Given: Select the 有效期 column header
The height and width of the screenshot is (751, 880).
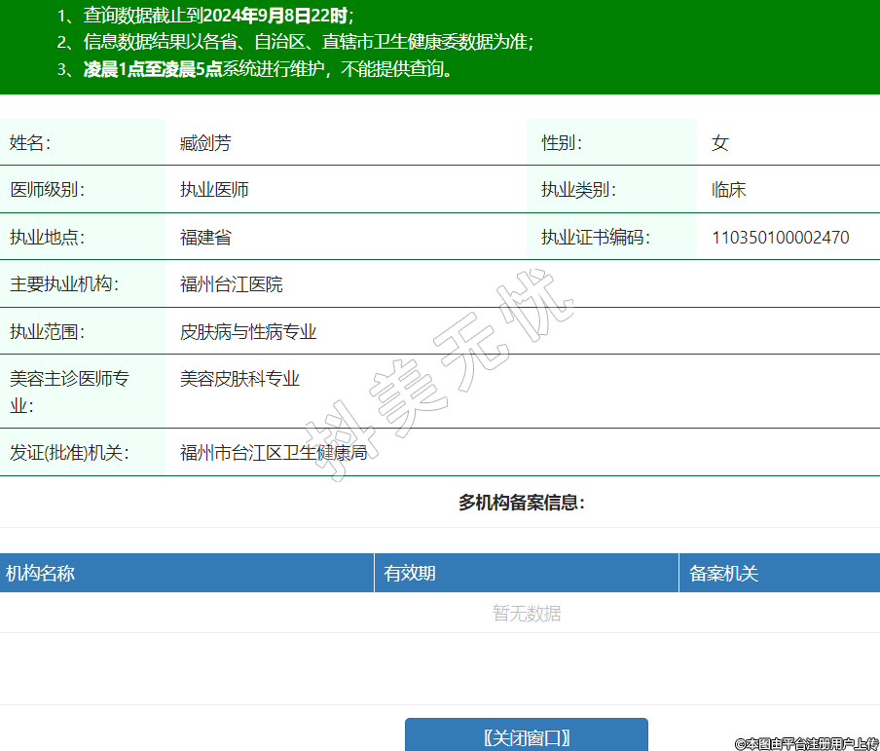Looking at the screenshot, I should coord(410,573).
